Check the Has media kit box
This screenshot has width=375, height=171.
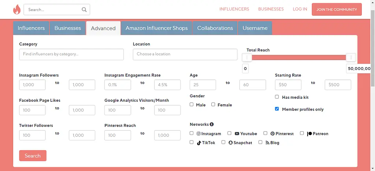point(277,97)
